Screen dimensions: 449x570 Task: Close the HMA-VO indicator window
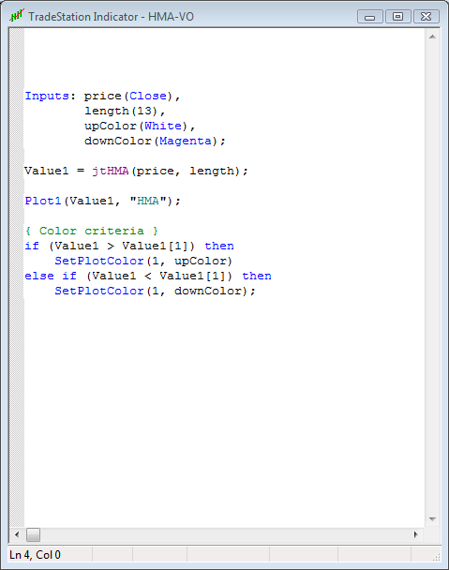click(x=426, y=17)
